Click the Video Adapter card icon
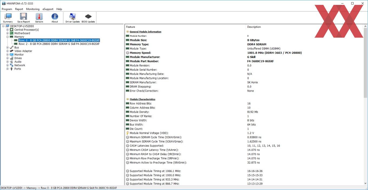Viewport: 368px width, 190px height. pos(12,51)
